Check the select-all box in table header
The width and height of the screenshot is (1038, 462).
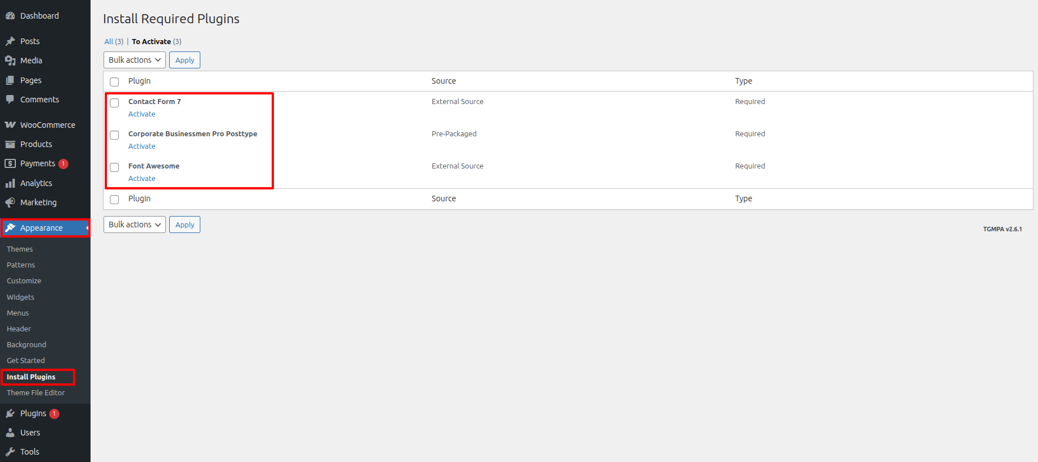114,82
